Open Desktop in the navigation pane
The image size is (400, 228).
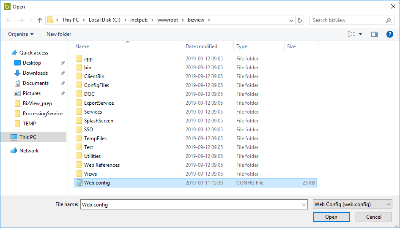click(x=32, y=63)
